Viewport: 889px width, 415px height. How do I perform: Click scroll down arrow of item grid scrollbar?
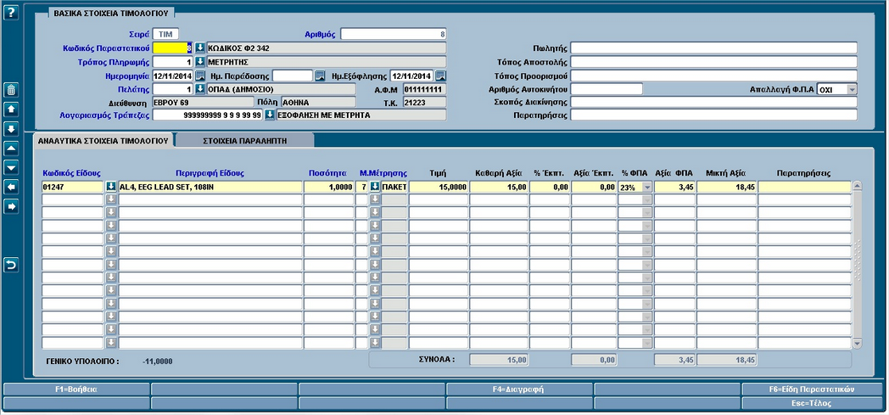click(857, 344)
